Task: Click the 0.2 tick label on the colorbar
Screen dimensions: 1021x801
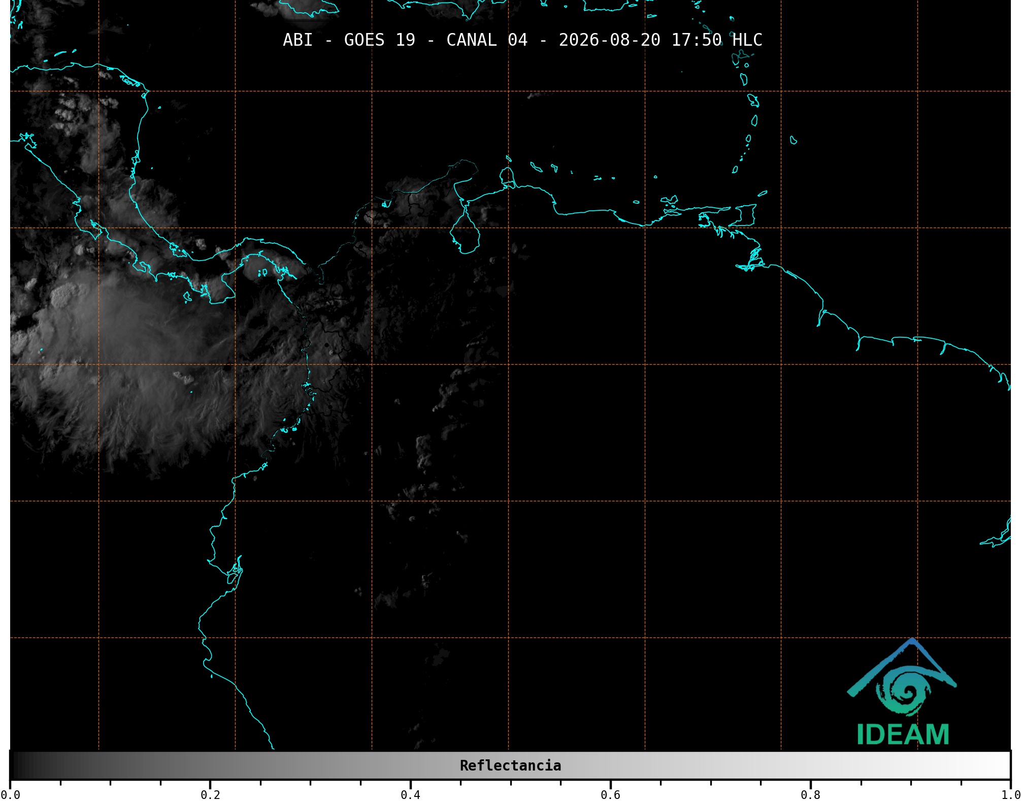Action: [210, 795]
